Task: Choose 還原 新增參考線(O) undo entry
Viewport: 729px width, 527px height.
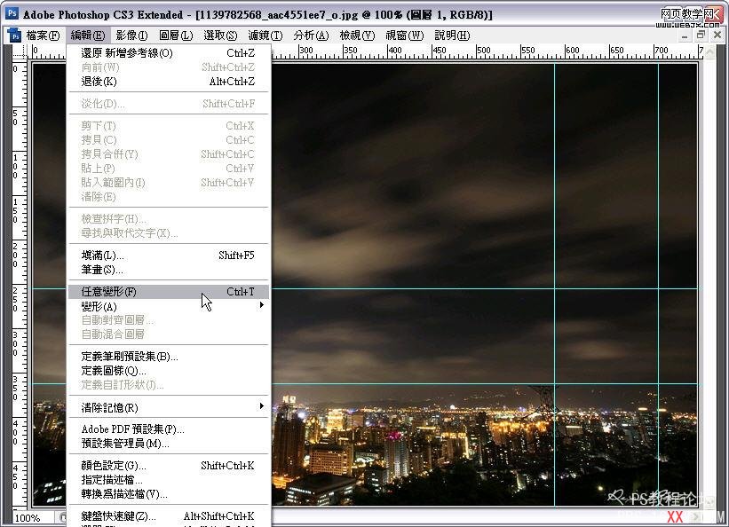Action: pyautogui.click(x=169, y=53)
